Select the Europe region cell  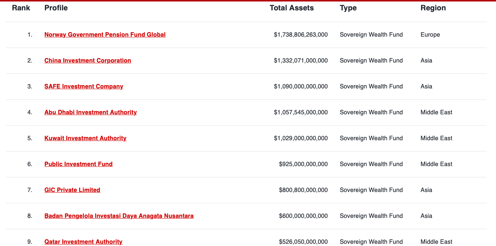coord(430,34)
